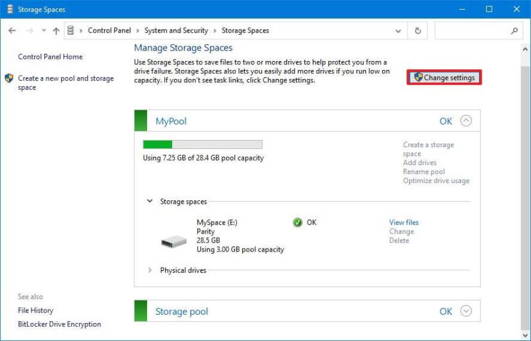Open Control Panel Home link
The width and height of the screenshot is (531, 341).
[x=50, y=57]
